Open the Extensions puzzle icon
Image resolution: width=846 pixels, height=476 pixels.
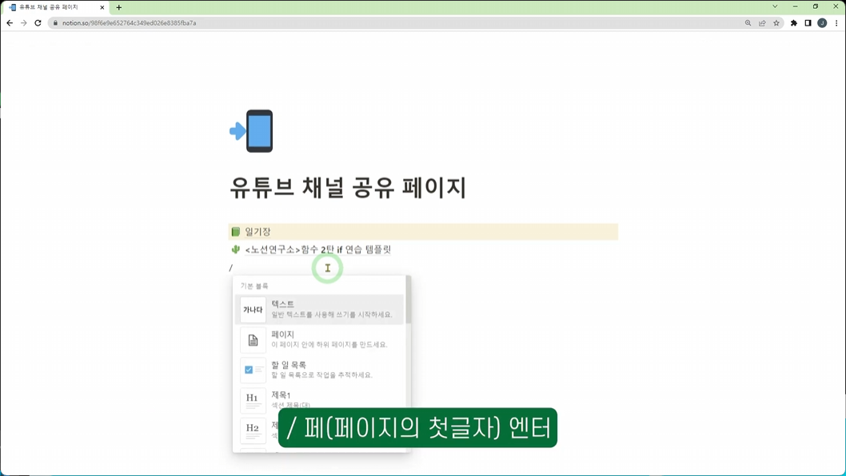tap(794, 23)
